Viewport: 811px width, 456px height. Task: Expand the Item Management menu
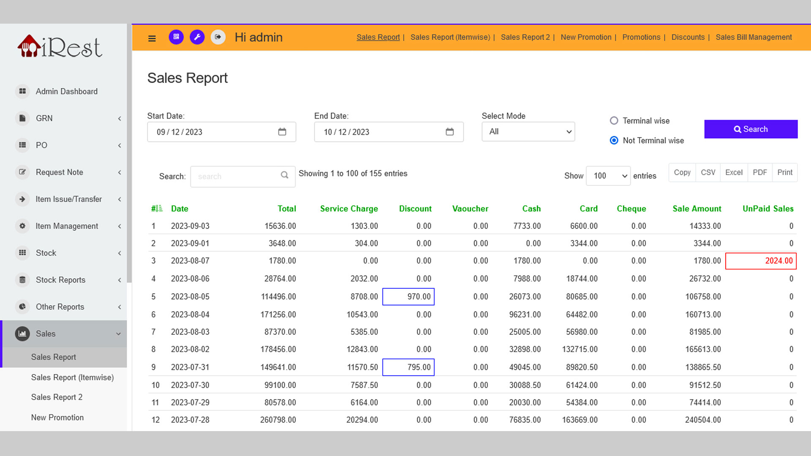(120, 226)
